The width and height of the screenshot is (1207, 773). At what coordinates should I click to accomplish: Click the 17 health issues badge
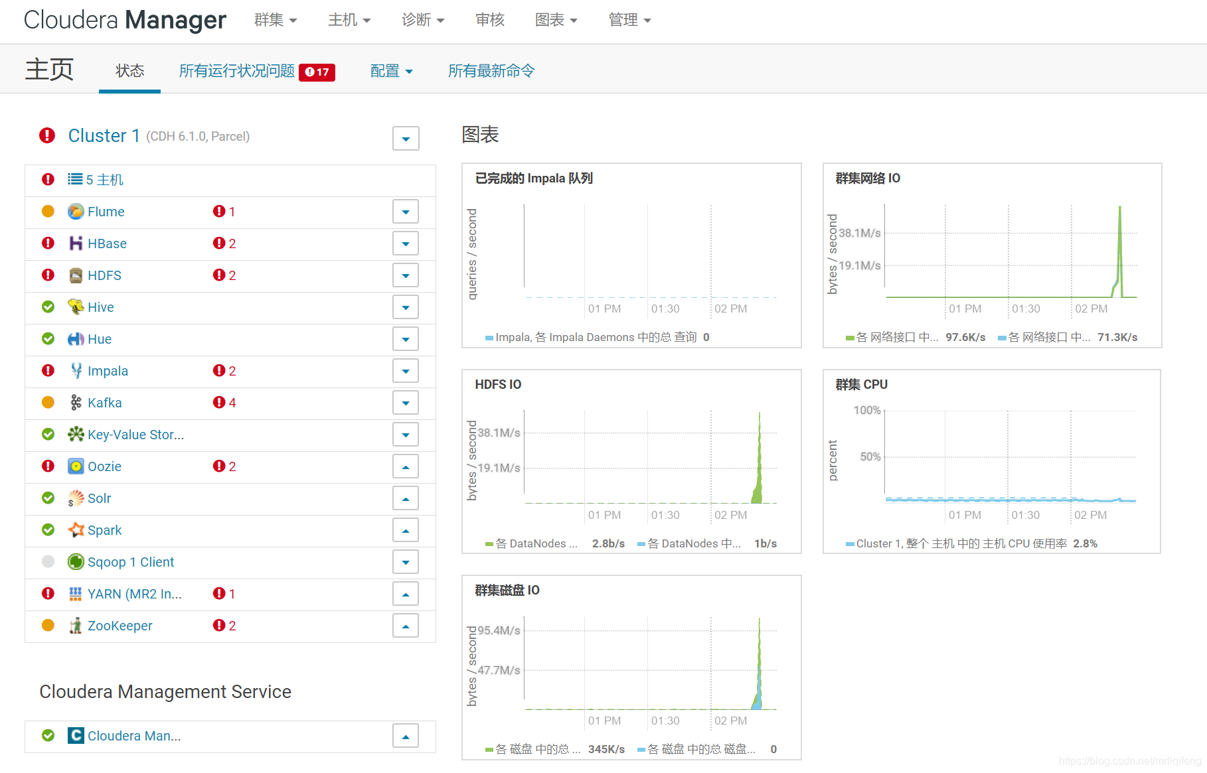click(317, 72)
